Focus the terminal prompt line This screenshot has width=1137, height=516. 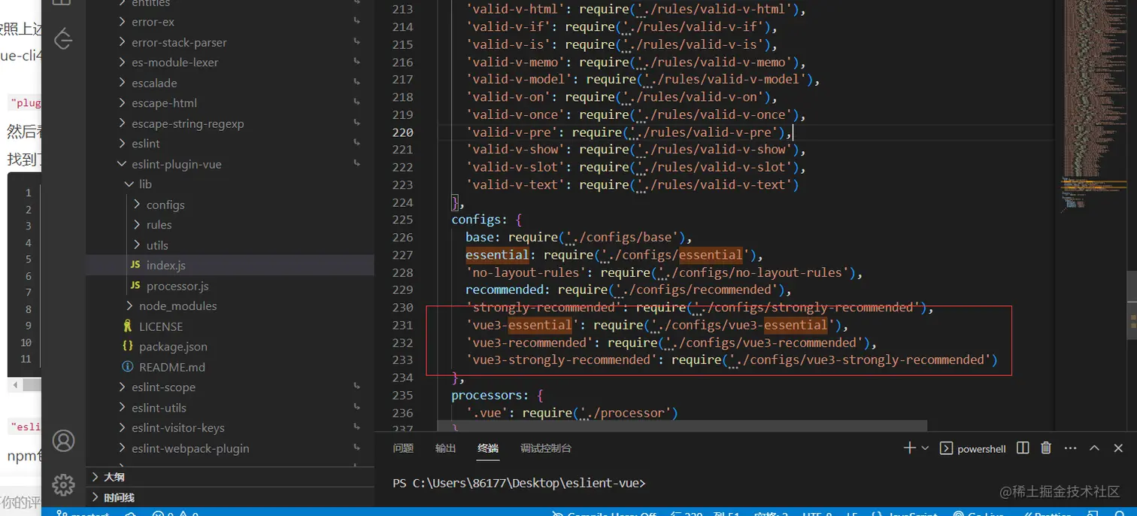[519, 483]
